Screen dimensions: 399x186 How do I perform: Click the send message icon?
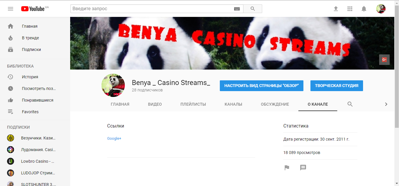[303, 168]
